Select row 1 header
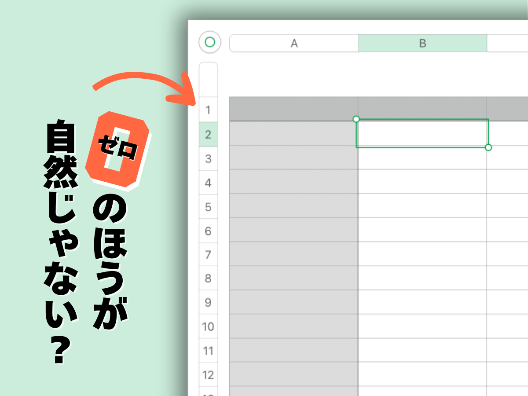The image size is (528, 396). click(x=209, y=110)
